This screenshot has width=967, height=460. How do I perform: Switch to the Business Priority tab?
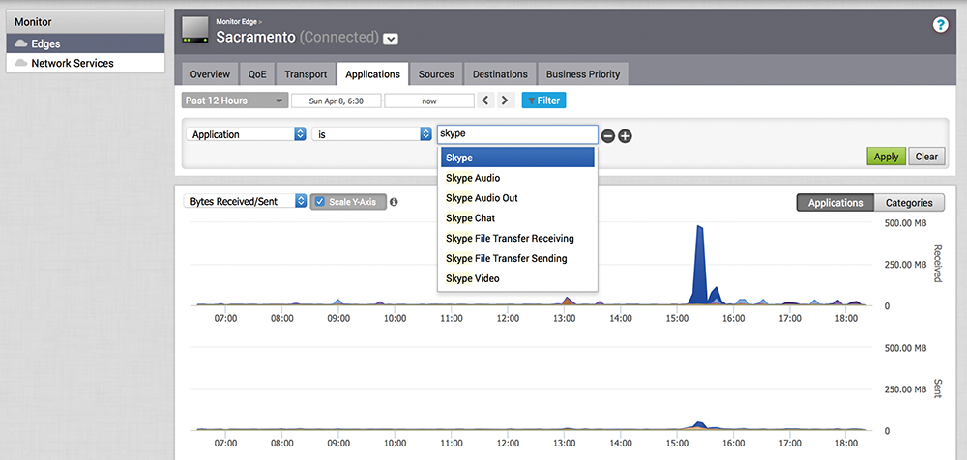pyautogui.click(x=583, y=74)
